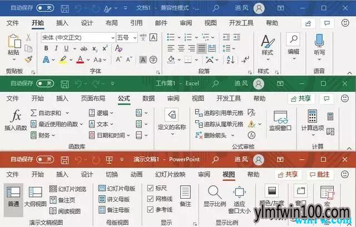Image resolution: width=356 pixels, height=227 pixels.
Task: Click Insert Function fx in Excel
Action: [x=16, y=120]
